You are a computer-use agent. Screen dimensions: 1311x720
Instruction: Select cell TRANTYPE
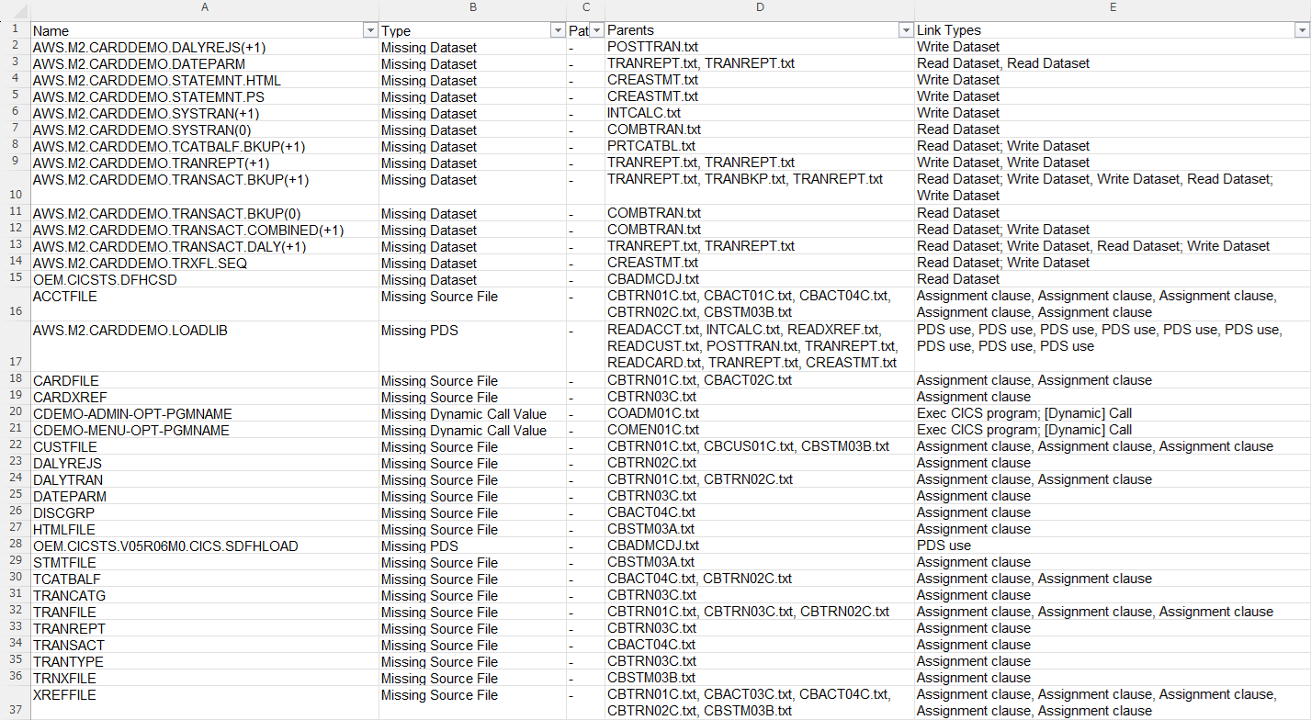coord(204,661)
